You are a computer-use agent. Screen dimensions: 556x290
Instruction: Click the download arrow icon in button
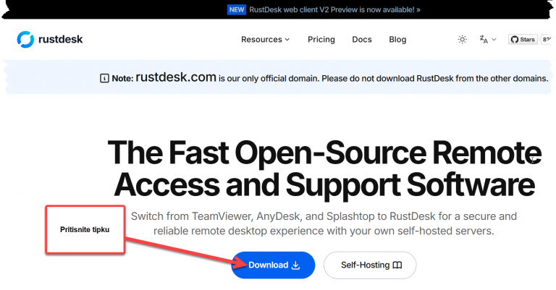tap(295, 265)
